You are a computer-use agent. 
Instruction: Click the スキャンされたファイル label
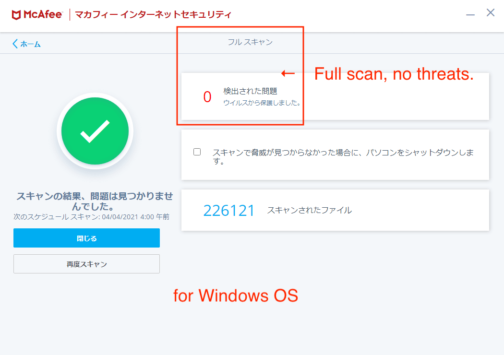pos(310,210)
